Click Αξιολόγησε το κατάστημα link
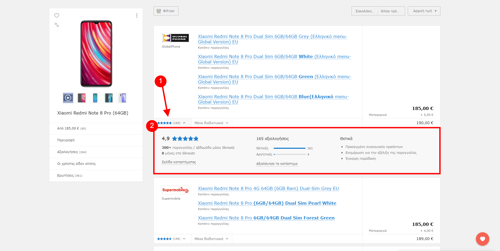 tap(277, 164)
